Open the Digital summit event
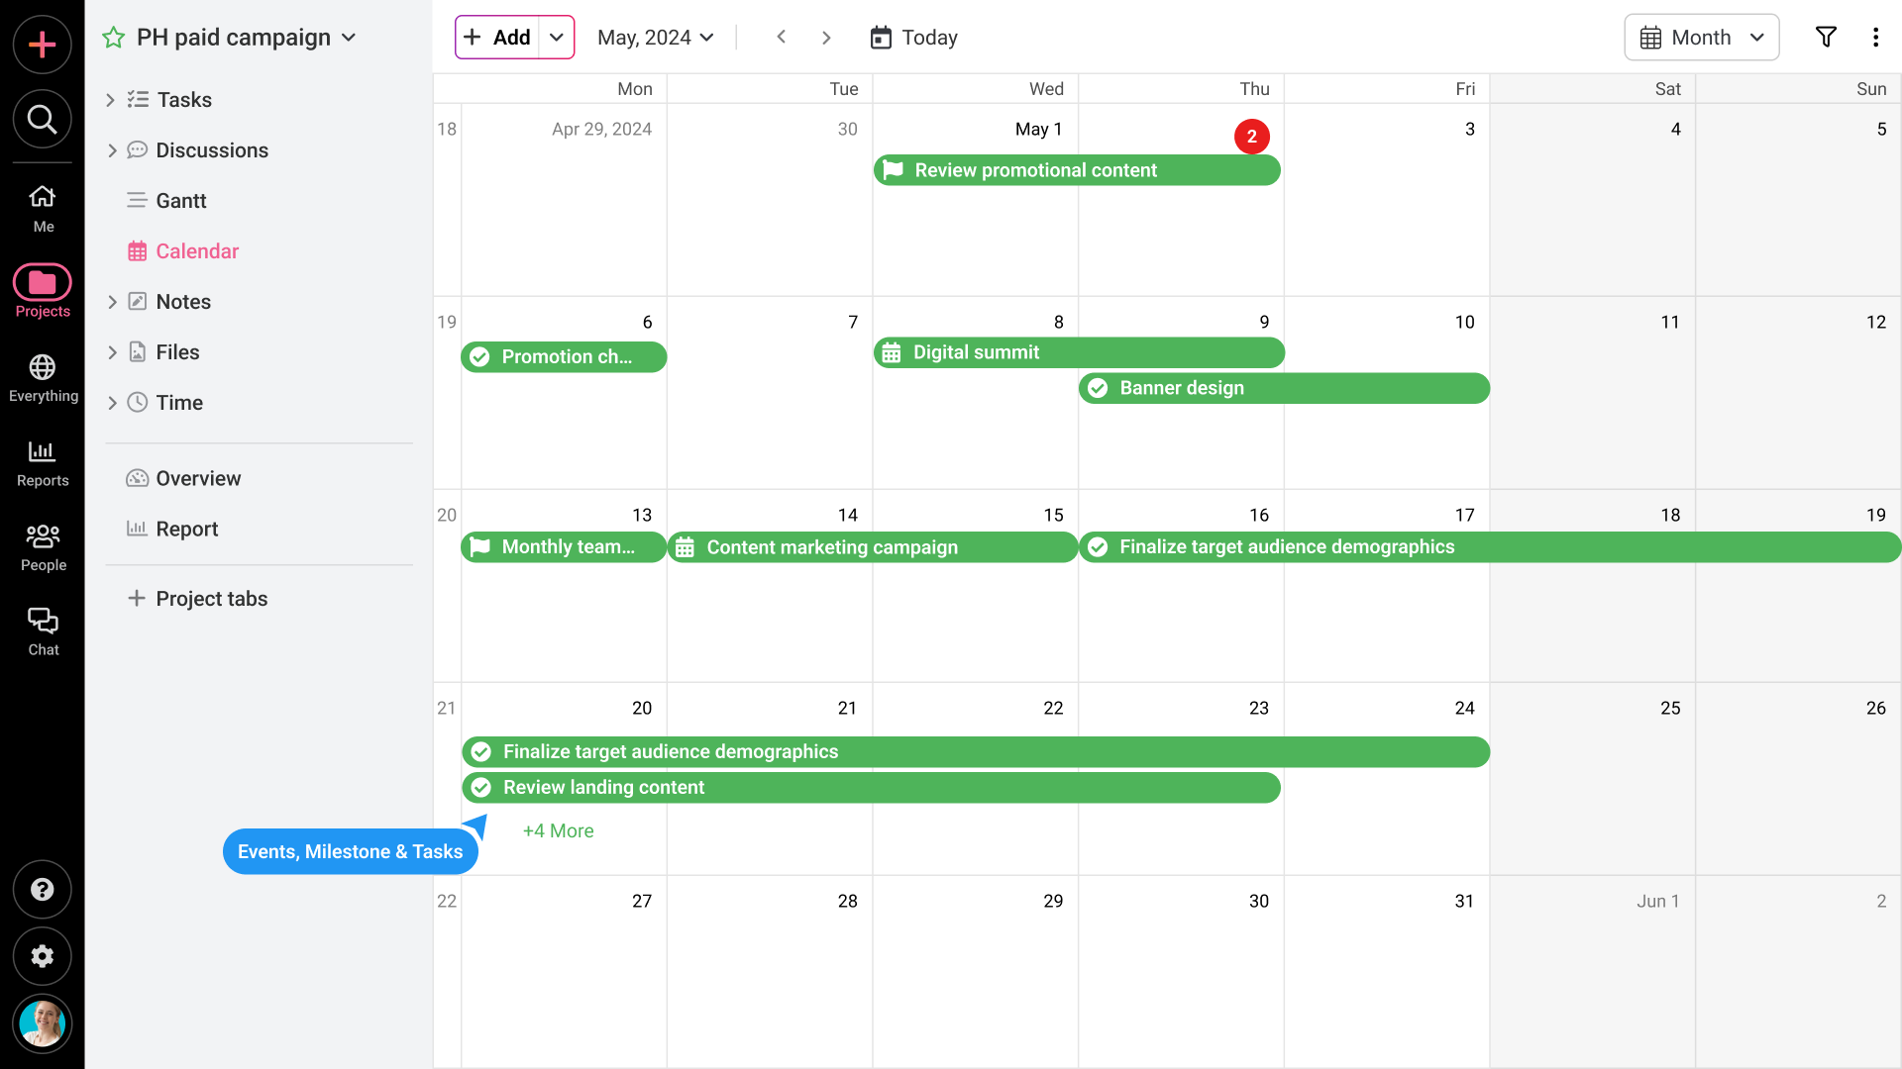The width and height of the screenshot is (1902, 1069). [1079, 352]
